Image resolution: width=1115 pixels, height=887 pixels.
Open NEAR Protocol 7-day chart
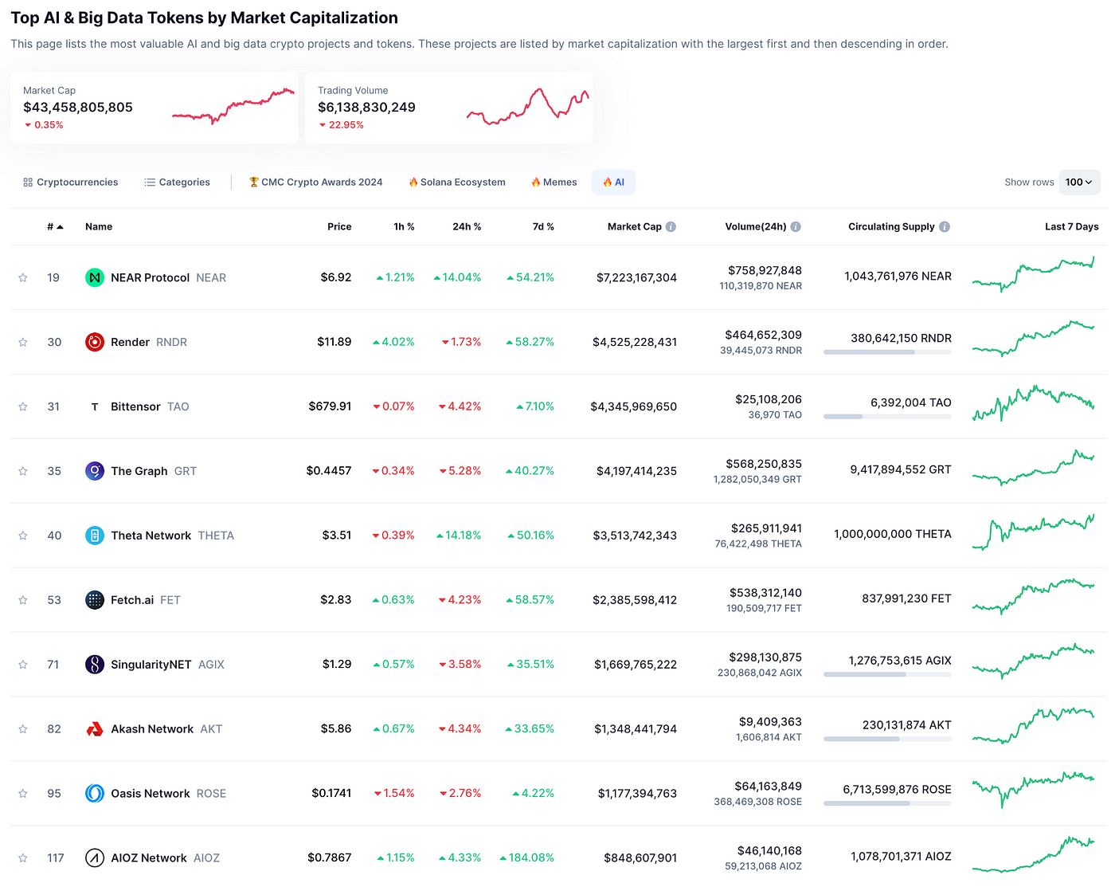point(1034,274)
